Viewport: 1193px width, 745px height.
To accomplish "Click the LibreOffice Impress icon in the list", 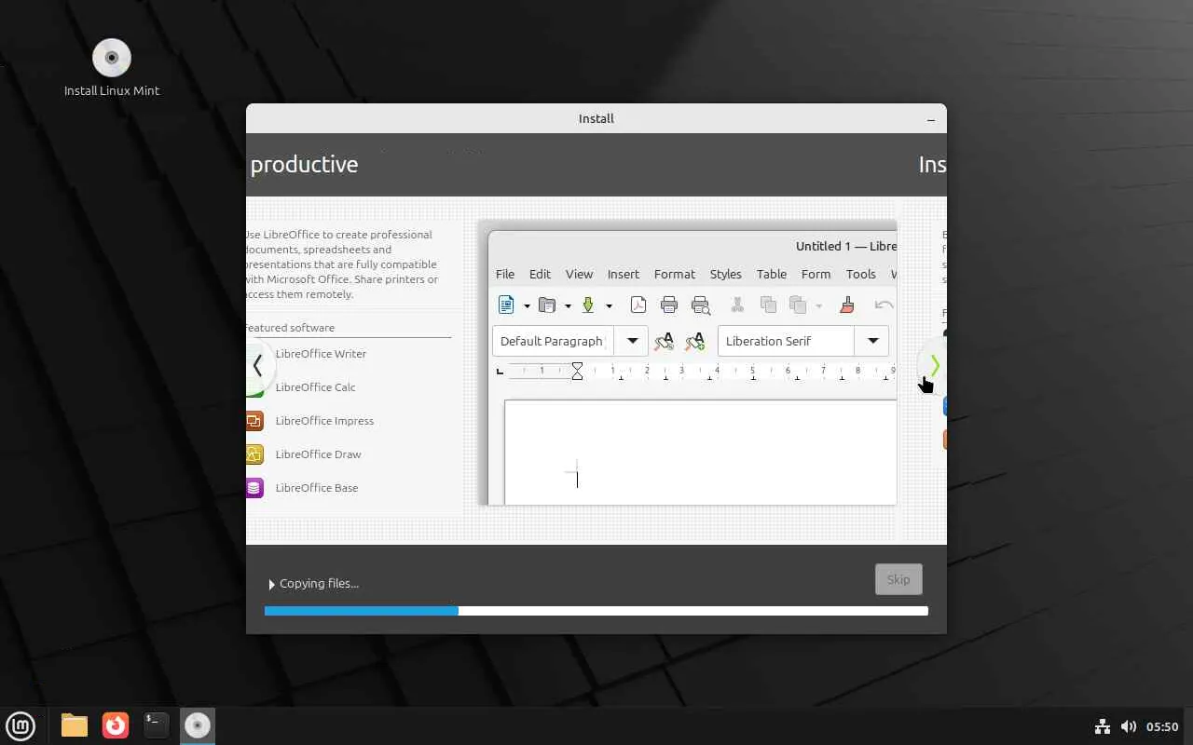I will (254, 421).
